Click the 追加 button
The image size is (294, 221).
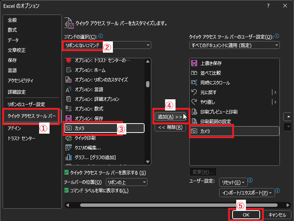coord(170,117)
